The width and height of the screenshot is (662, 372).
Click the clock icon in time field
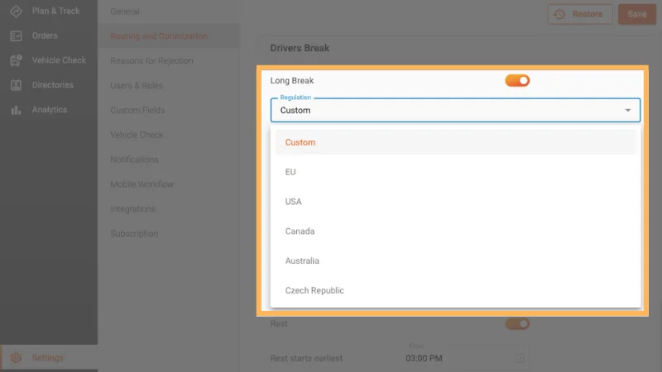pyautogui.click(x=520, y=358)
